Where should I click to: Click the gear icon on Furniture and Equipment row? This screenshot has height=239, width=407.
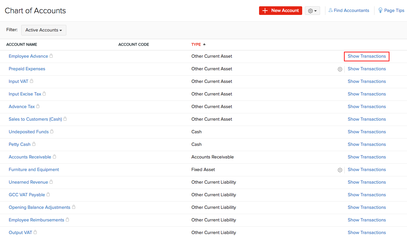pos(340,170)
